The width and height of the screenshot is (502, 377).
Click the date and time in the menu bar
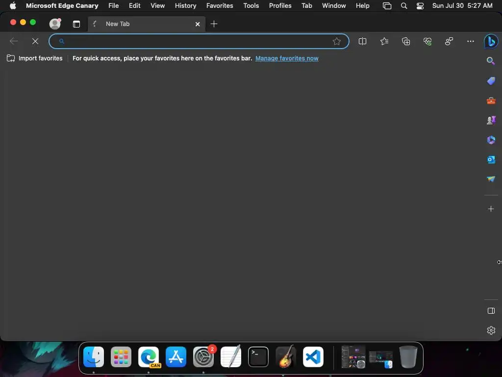(462, 5)
